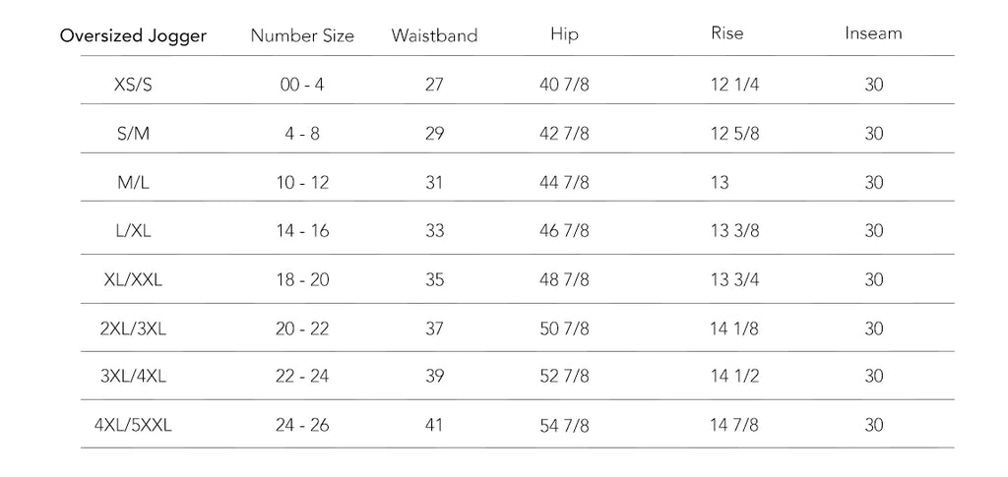Click the 3XL/4XL size row label
Viewport: 1008px width, 477px height.
click(x=133, y=377)
